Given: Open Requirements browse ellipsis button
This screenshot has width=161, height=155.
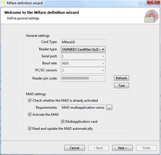Looking at the screenshot, I should click(109, 108).
